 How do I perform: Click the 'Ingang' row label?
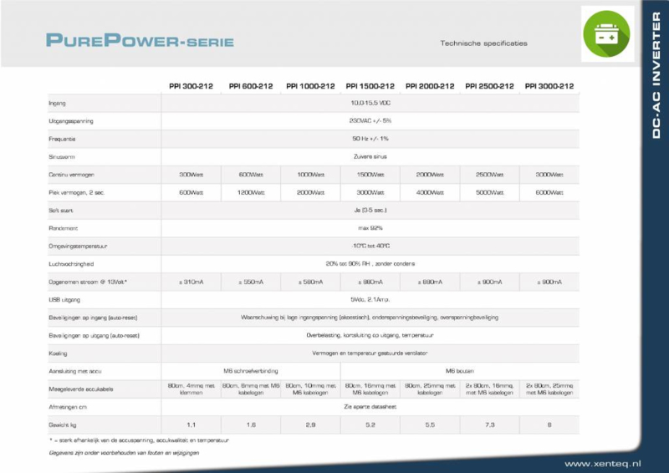57,104
